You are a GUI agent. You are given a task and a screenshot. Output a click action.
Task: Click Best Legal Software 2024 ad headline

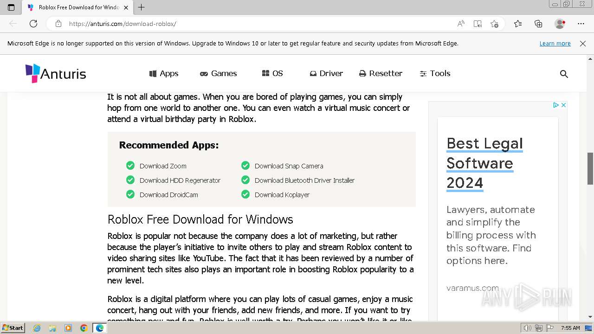484,163
